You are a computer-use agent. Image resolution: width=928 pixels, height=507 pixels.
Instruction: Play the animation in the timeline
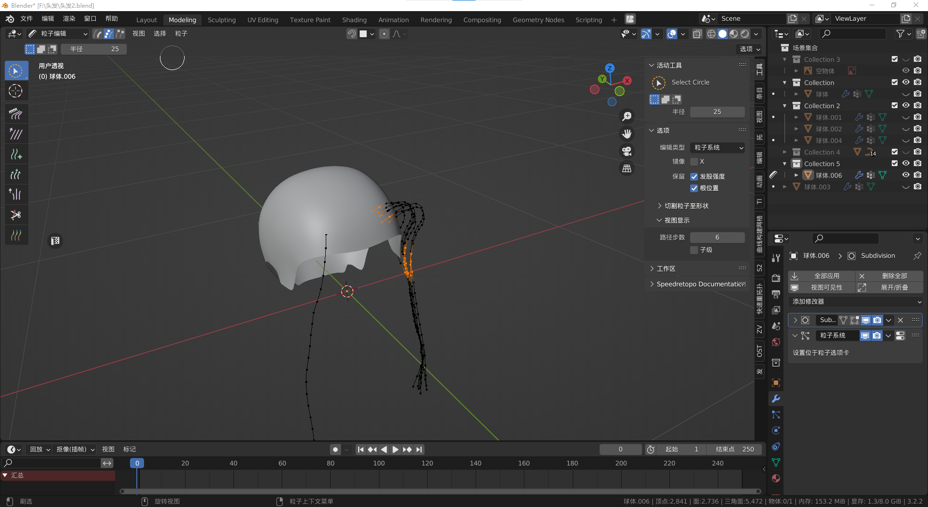395,450
